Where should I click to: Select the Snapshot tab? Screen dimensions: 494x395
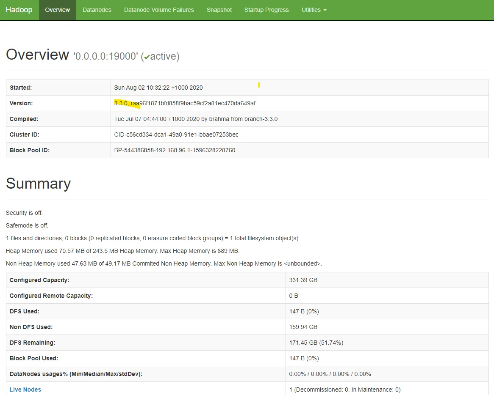coord(219,10)
